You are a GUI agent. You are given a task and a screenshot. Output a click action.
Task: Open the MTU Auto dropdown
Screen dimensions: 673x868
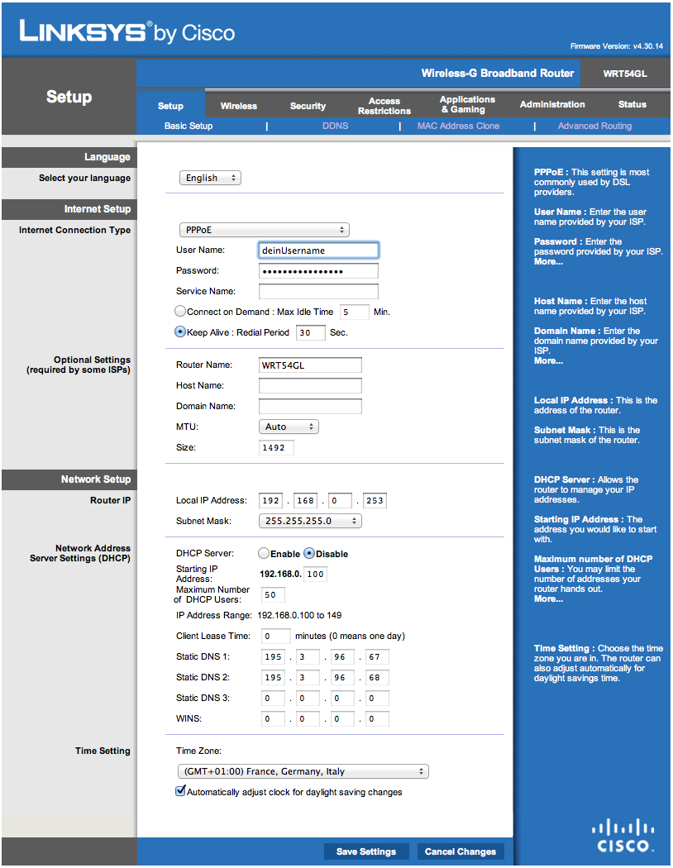[289, 427]
